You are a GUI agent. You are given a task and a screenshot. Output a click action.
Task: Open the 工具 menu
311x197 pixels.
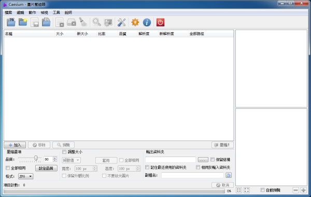56,12
